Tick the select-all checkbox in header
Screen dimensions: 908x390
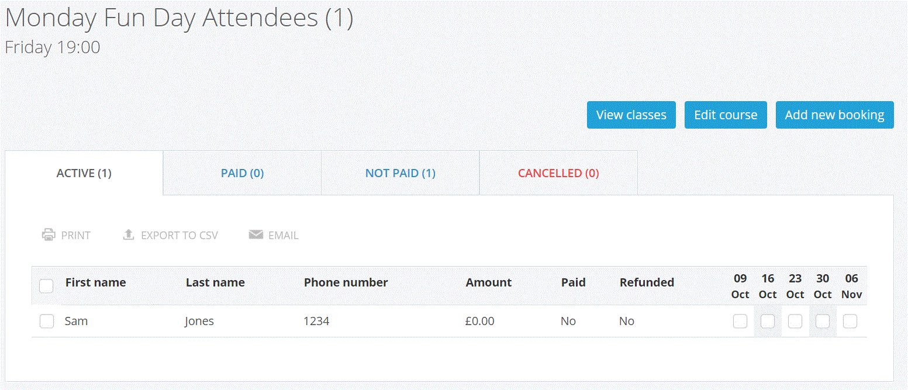pyautogui.click(x=46, y=286)
